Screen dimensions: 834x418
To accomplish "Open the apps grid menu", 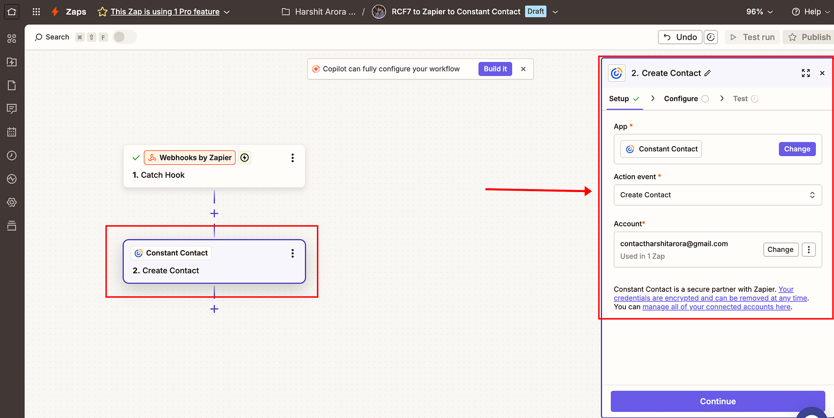I will point(36,12).
